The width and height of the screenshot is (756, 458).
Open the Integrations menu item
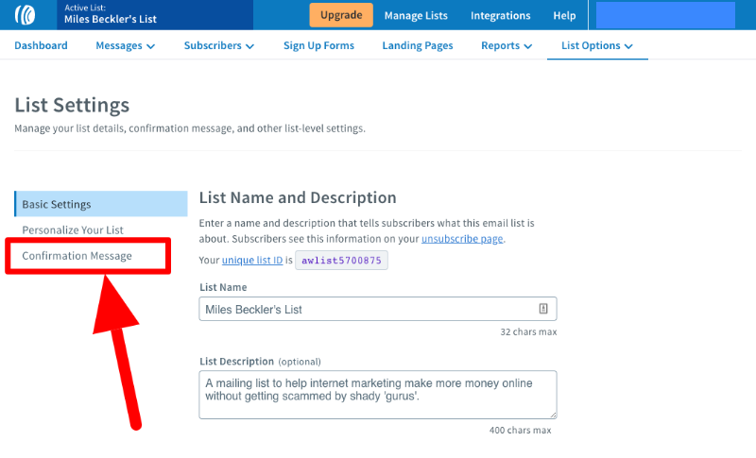[x=501, y=15]
